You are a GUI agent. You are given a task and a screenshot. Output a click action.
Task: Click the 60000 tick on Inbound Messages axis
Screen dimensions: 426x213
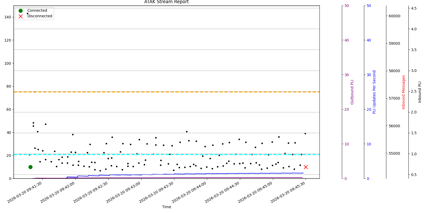(x=394, y=16)
